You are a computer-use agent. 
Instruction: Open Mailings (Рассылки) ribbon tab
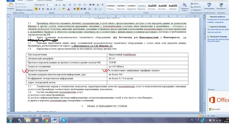coord(59,1)
